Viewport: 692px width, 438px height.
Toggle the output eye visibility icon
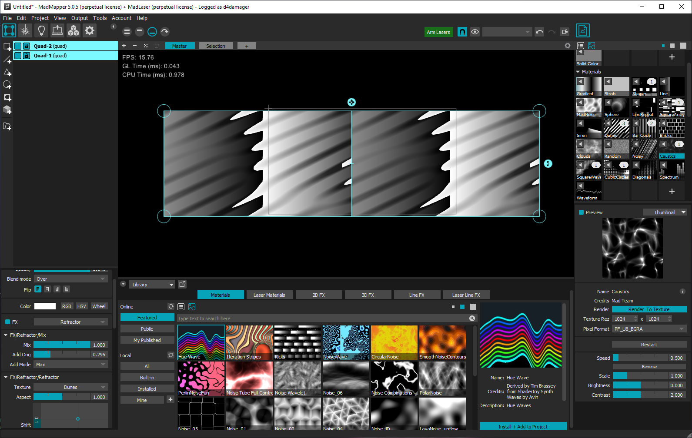[x=475, y=32]
